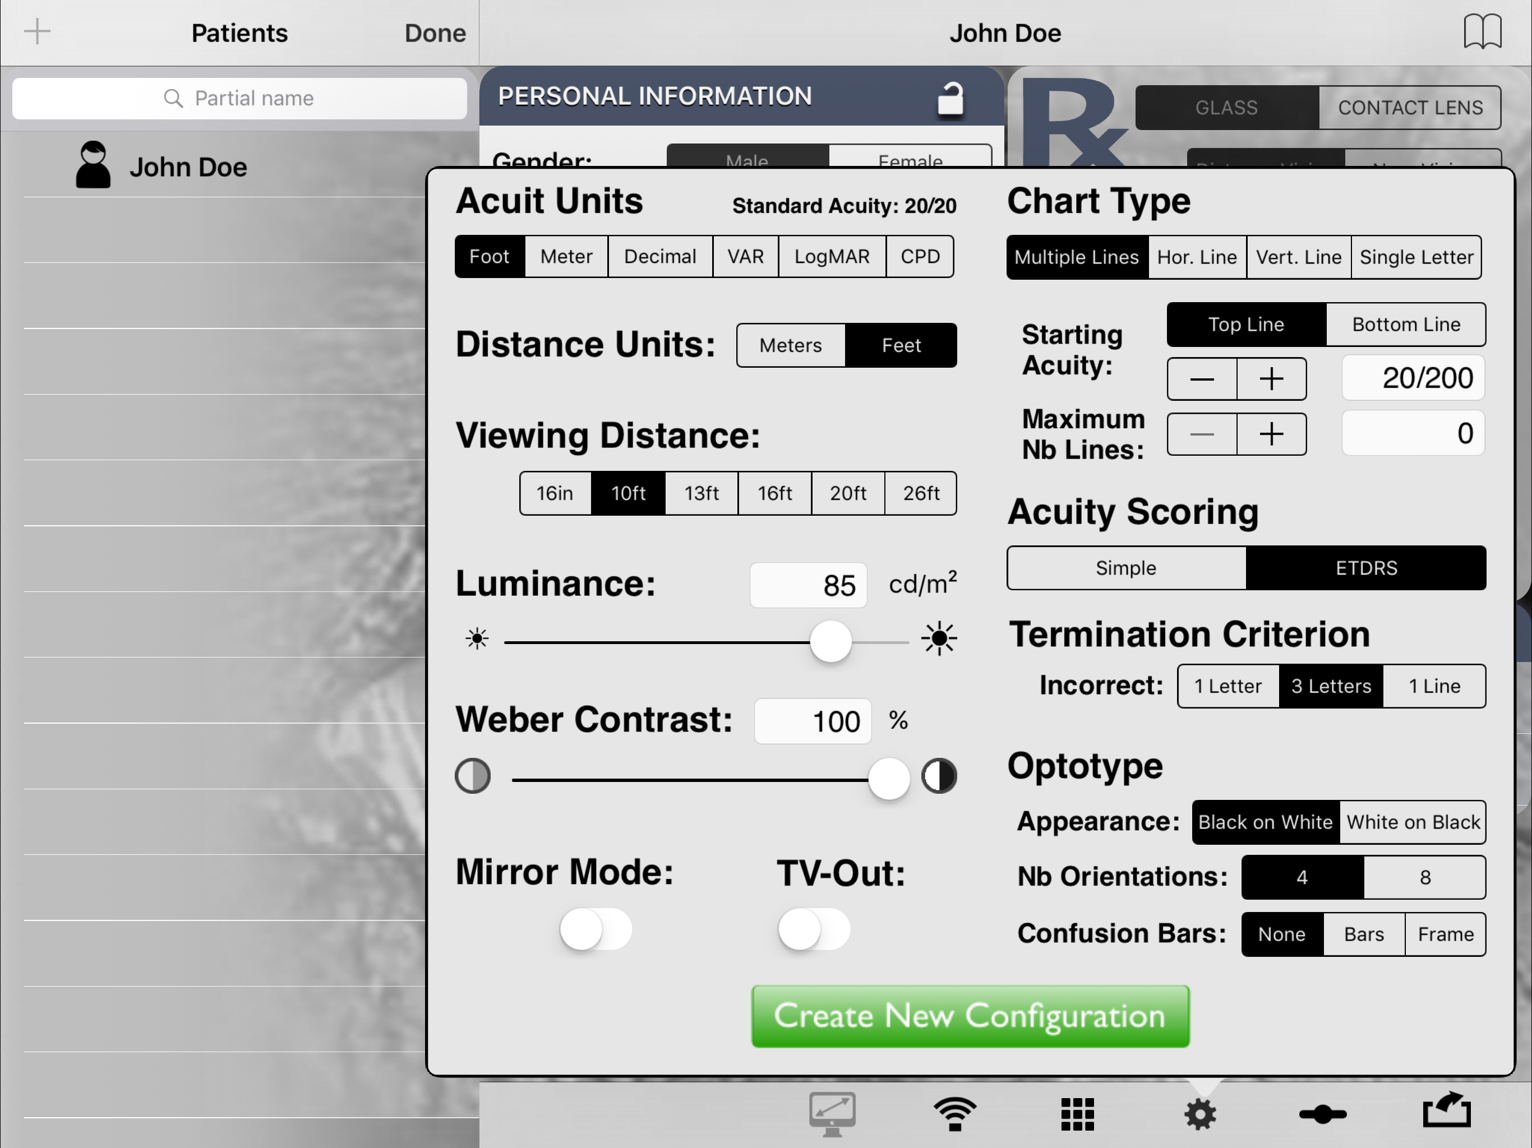The width and height of the screenshot is (1532, 1148).
Task: Tap the occluder bar icon in toolbar
Action: (1322, 1113)
